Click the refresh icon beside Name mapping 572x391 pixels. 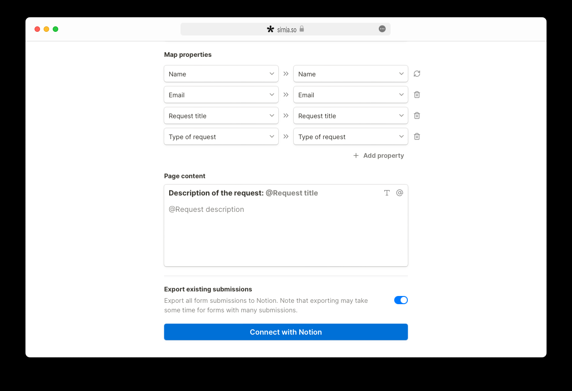click(417, 74)
